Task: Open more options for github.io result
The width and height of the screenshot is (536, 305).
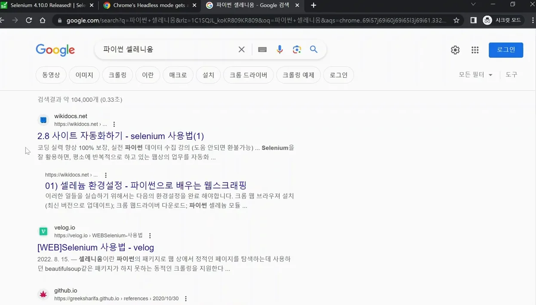Action: point(186,299)
